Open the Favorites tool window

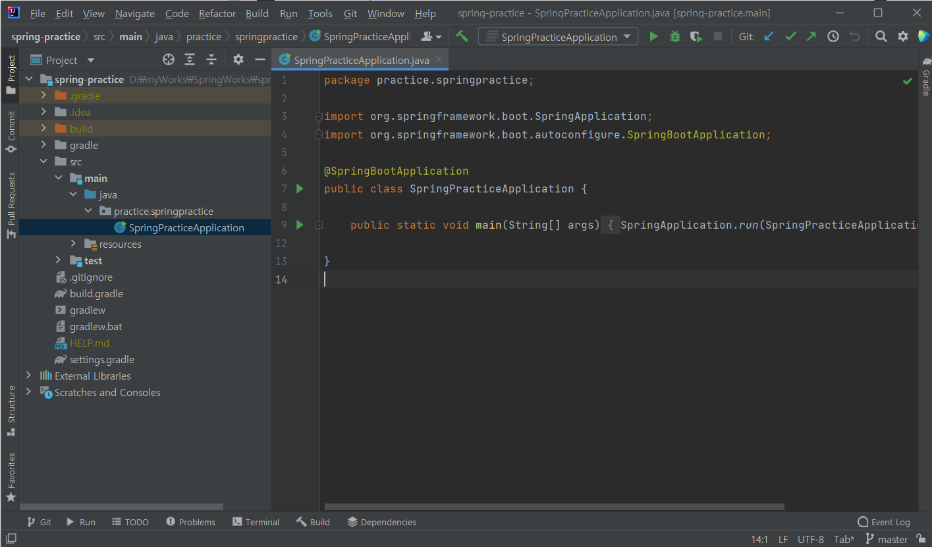(11, 477)
